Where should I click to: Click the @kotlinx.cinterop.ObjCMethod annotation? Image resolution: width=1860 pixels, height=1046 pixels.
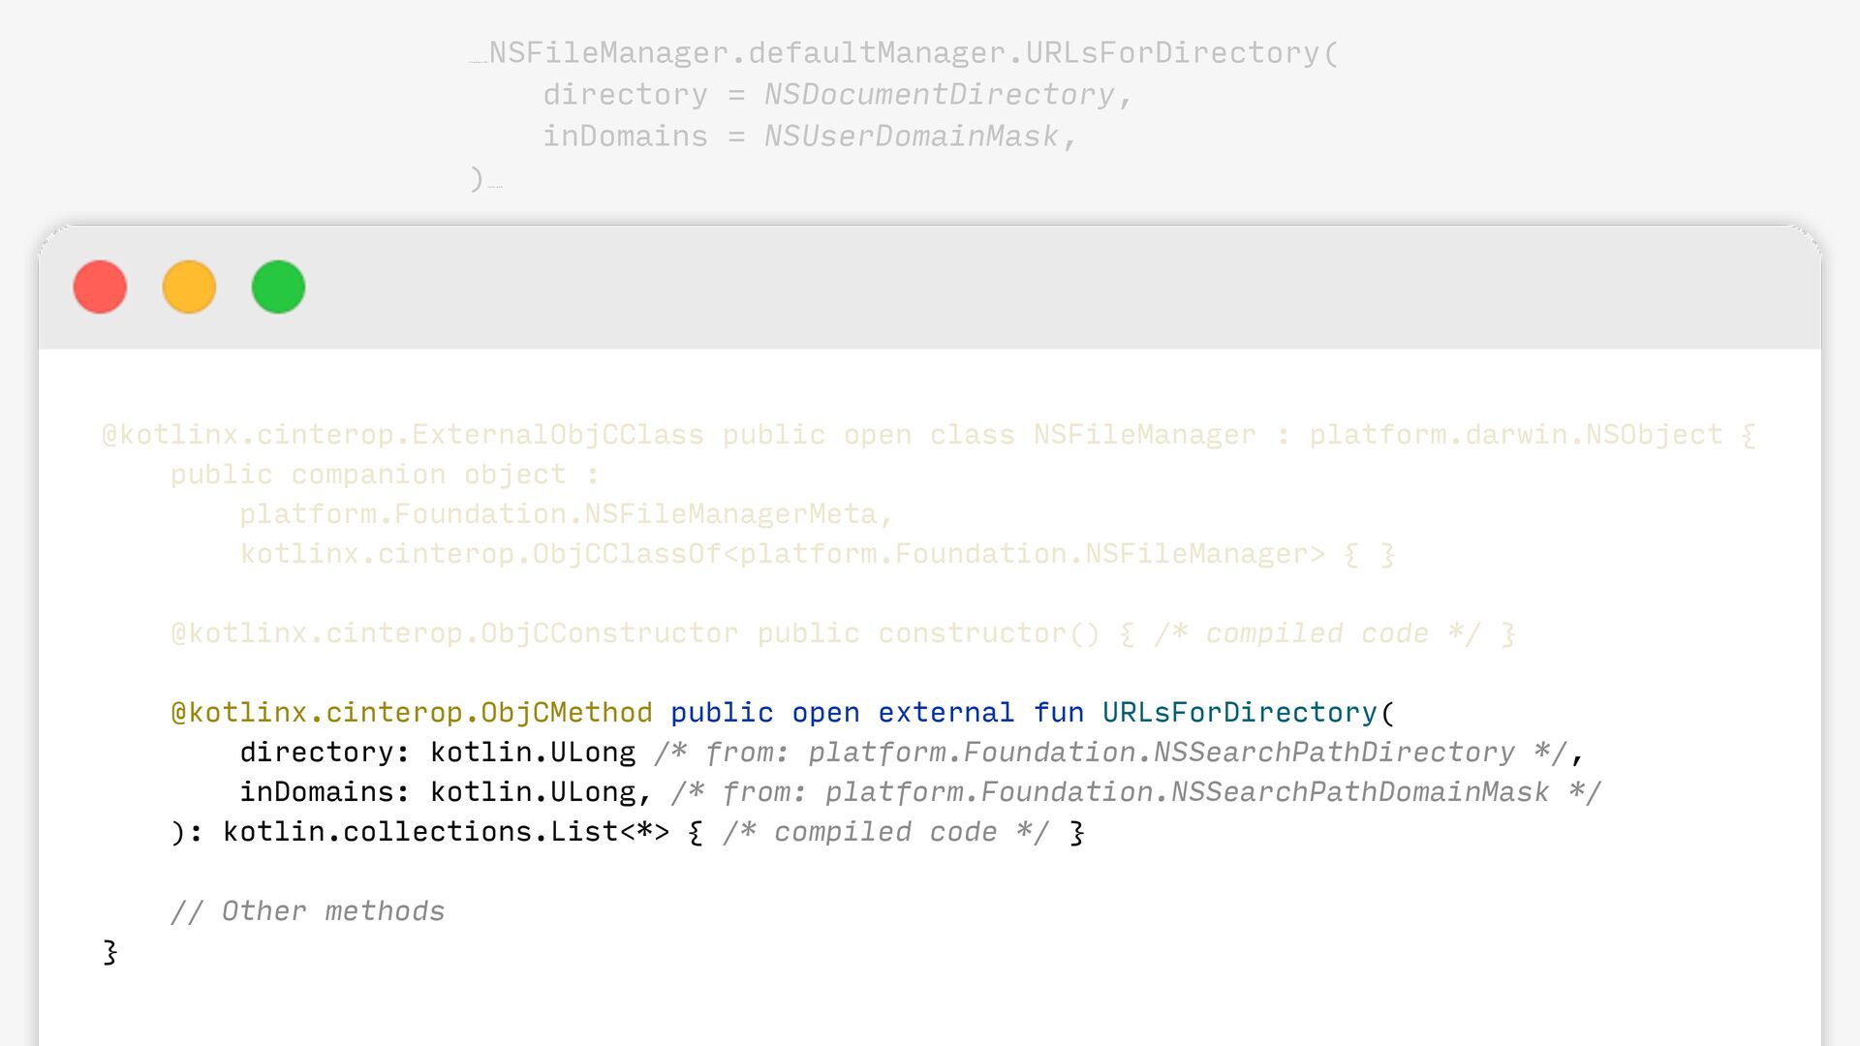pos(412,713)
